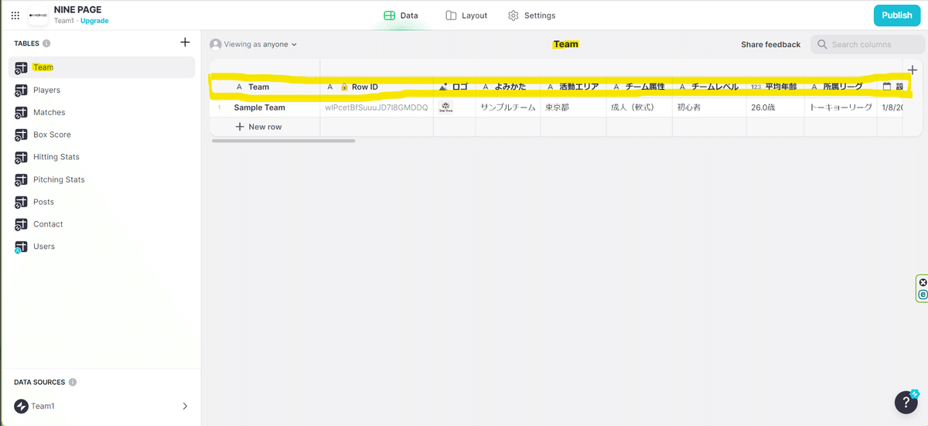Click the Players table icon
Screen dimensions: 928x426
click(21, 90)
